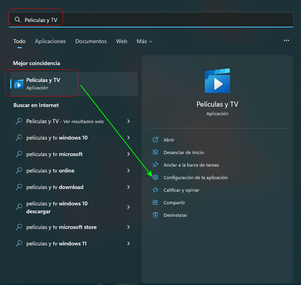Viewport: 301px width, 285px height.
Task: Click the unpin icon for Desanclar de Inicio
Action: coord(155,152)
